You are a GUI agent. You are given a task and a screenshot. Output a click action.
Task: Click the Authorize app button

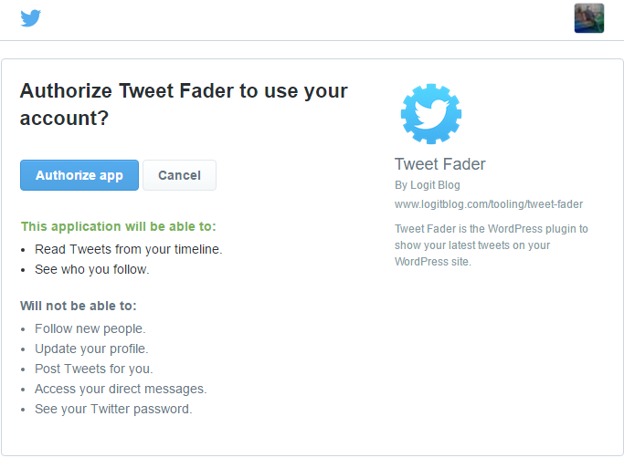tap(79, 175)
